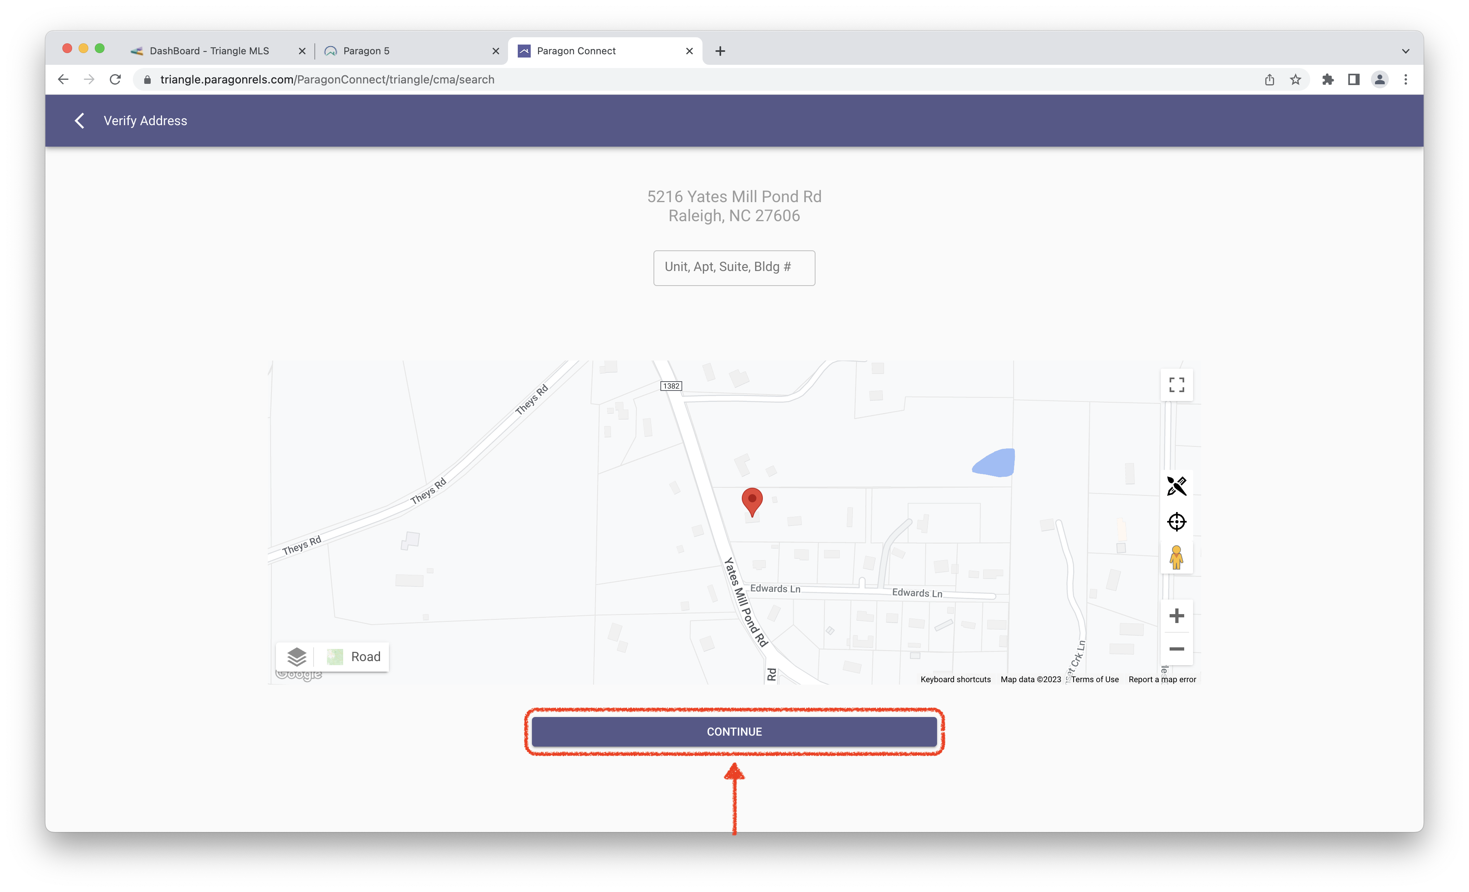This screenshot has width=1469, height=892.
Task: Select the Street View pegman icon
Action: [1176, 557]
